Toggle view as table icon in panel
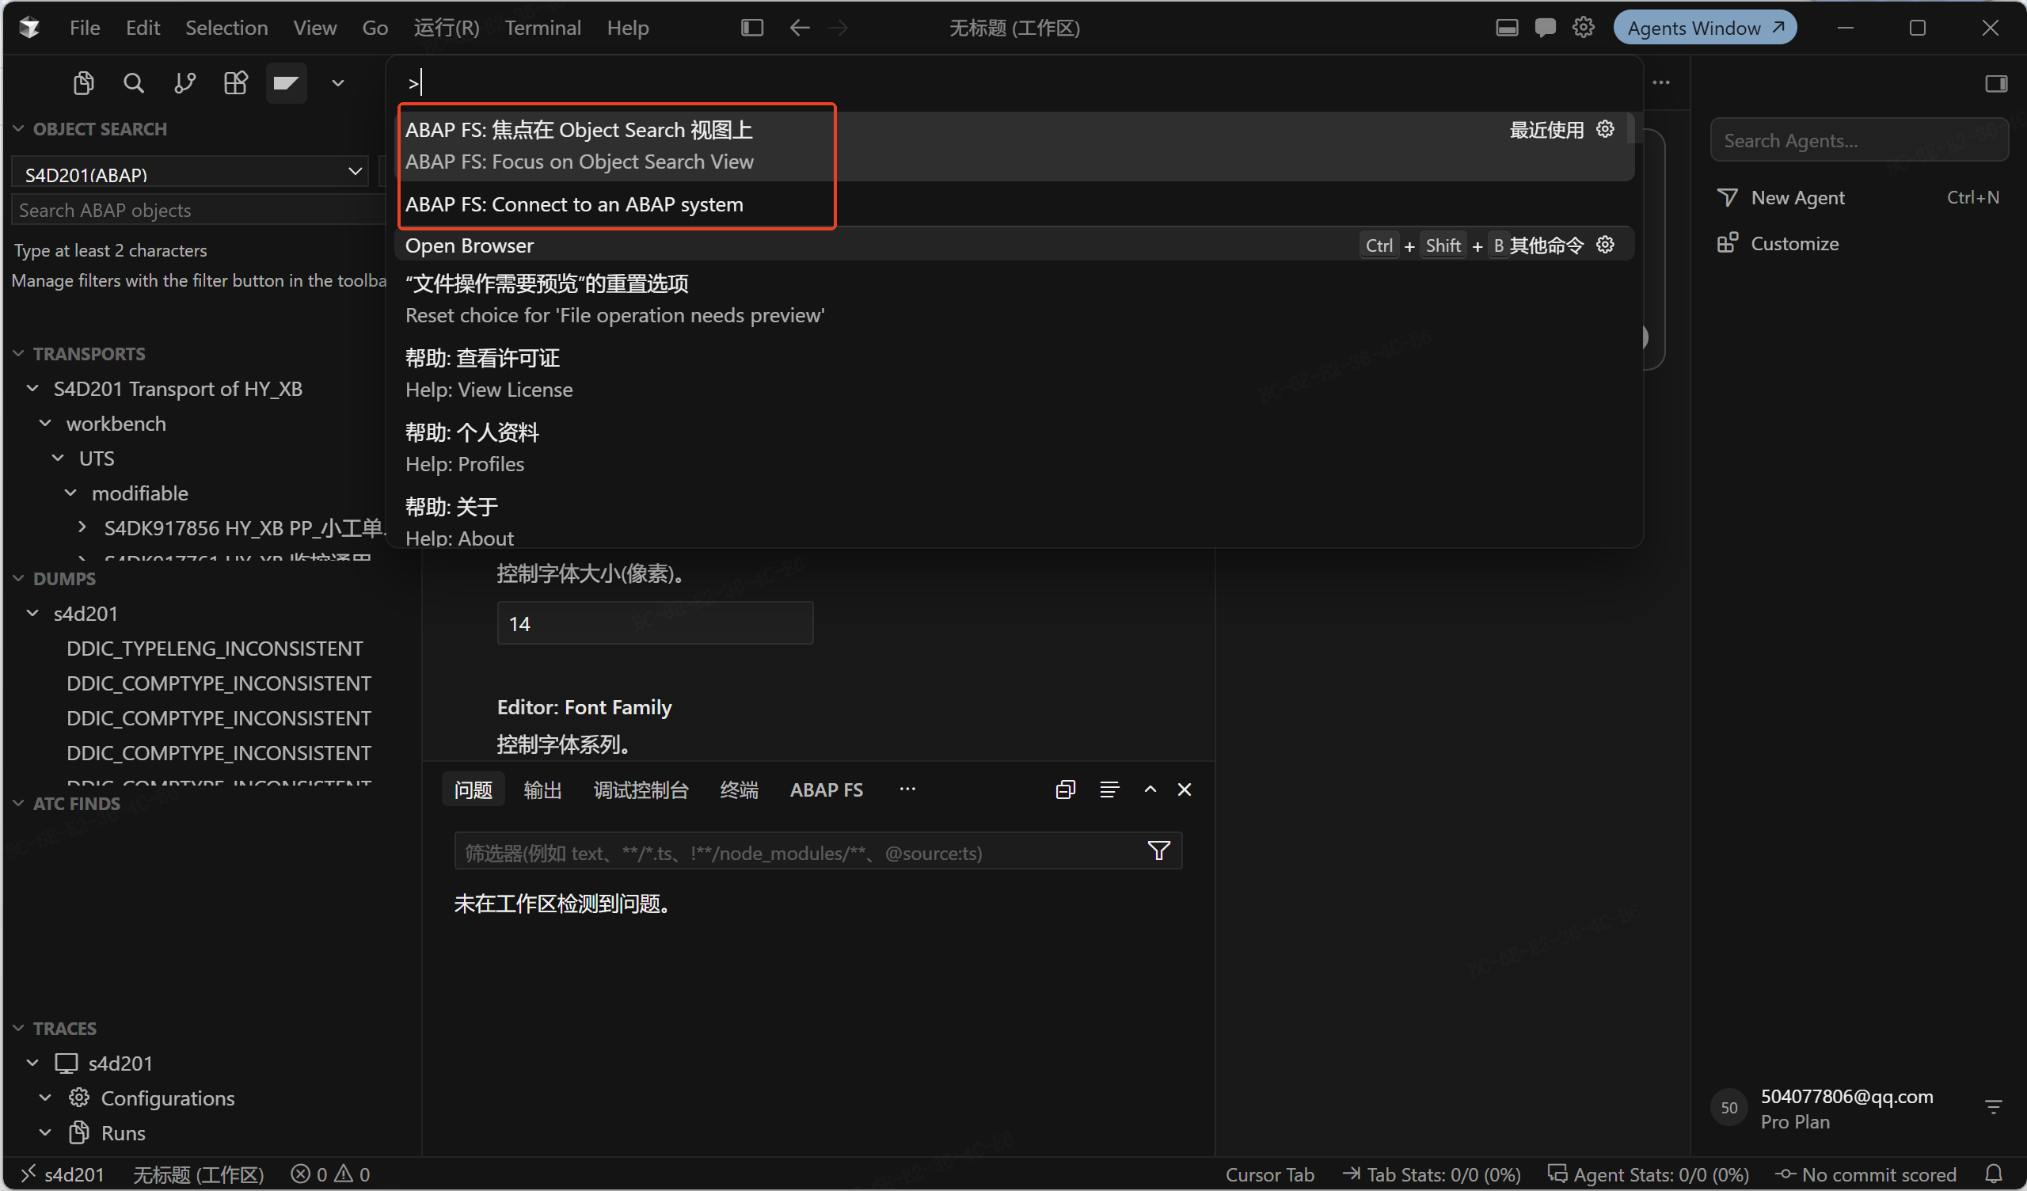2027x1191 pixels. coord(1109,790)
